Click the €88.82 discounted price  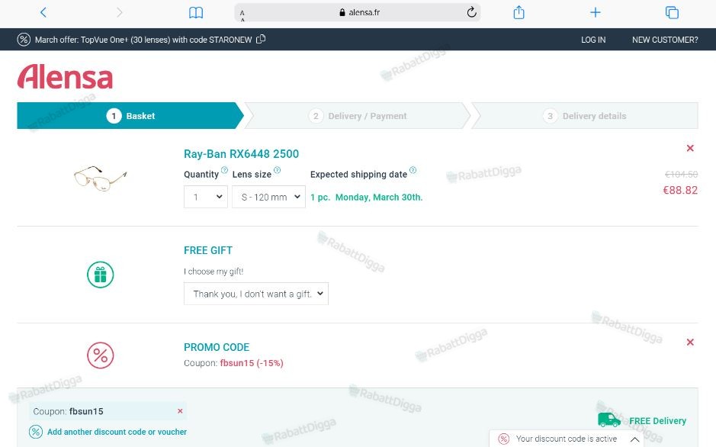[x=680, y=191]
